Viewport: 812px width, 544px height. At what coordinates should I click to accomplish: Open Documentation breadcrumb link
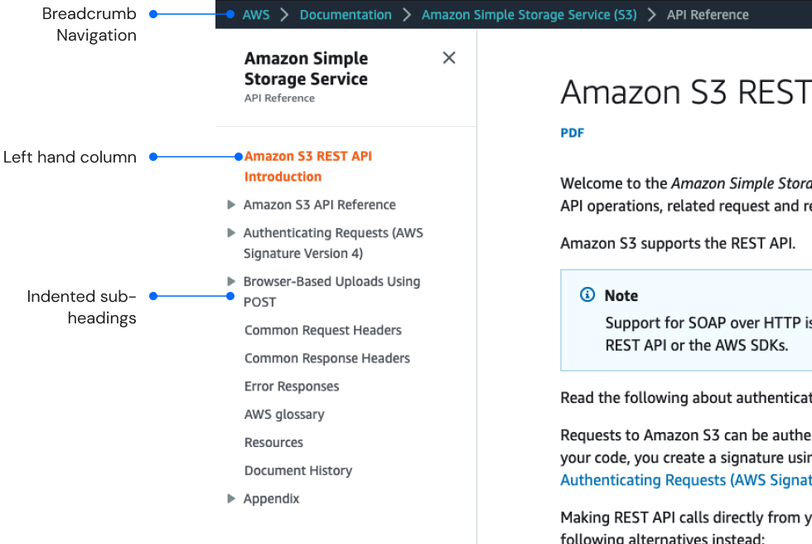(x=346, y=15)
